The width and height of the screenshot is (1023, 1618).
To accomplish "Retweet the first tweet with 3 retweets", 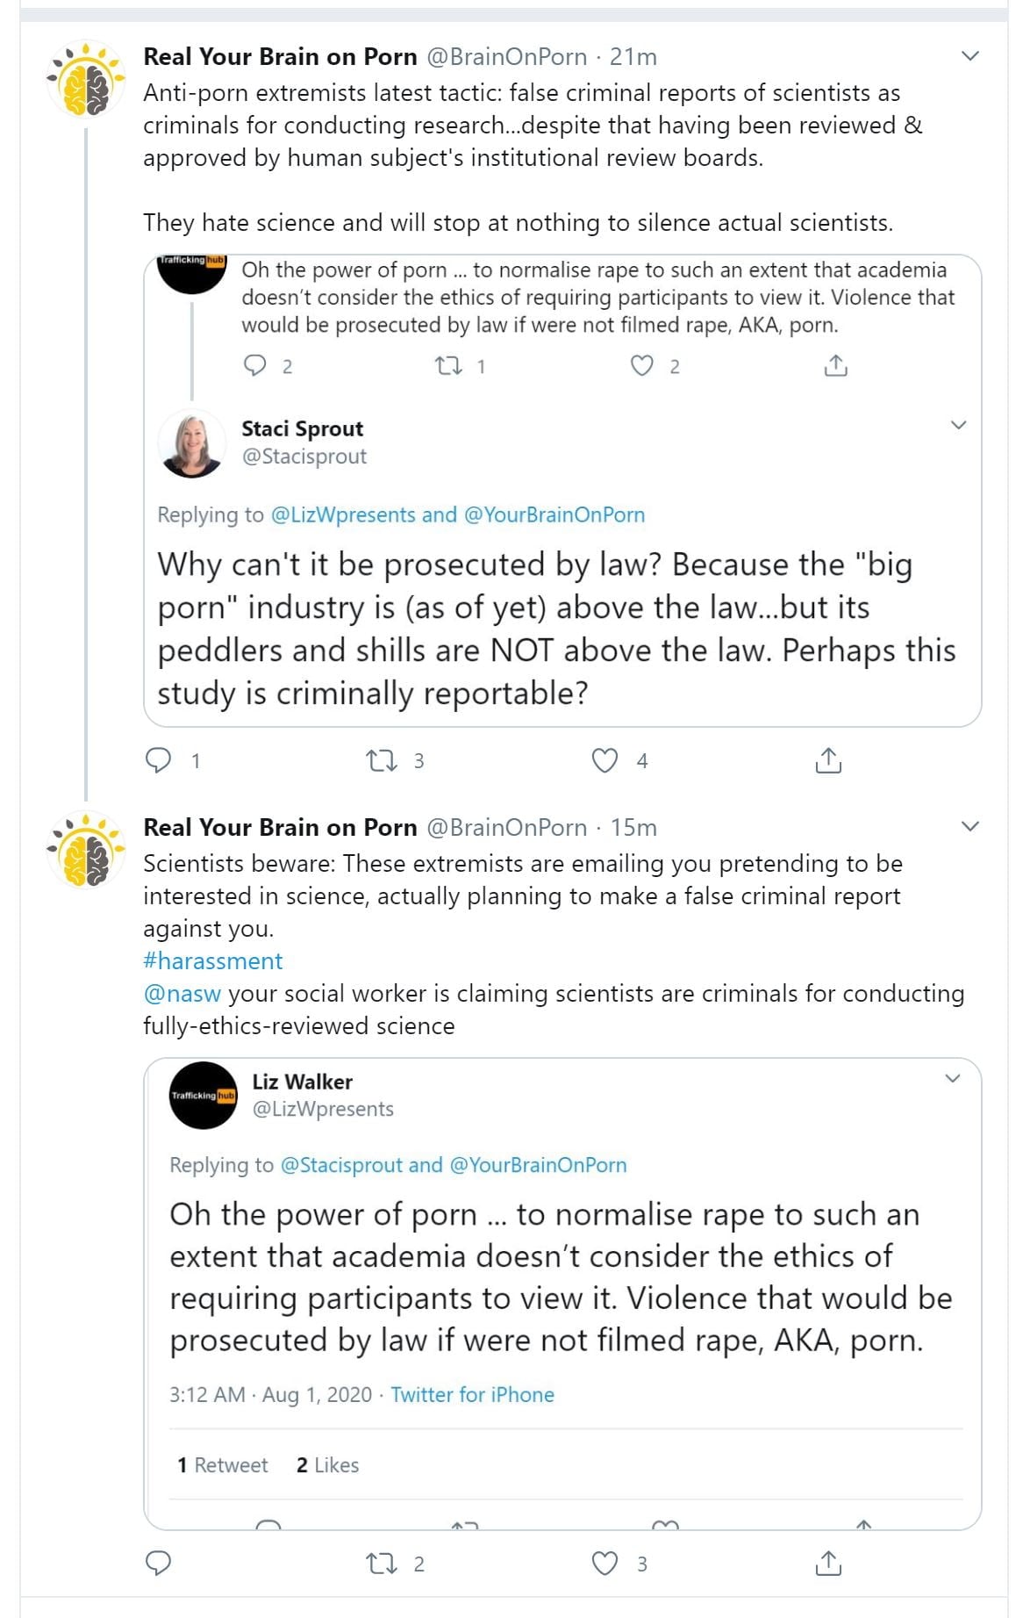I will (382, 760).
